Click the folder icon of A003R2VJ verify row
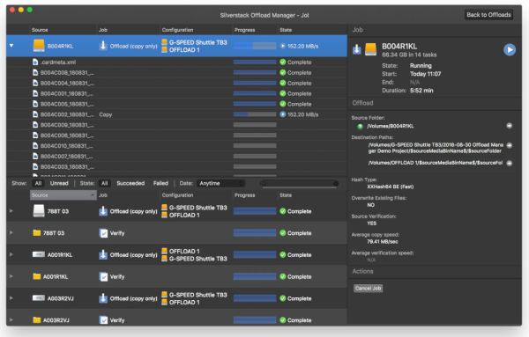This screenshot has width=529, height=337. coord(37,319)
